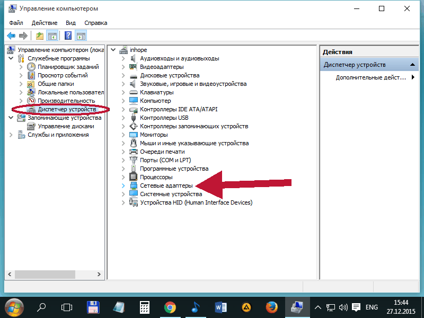Select Управление компьютером root tree item
424x318 pixels.
tap(61, 50)
